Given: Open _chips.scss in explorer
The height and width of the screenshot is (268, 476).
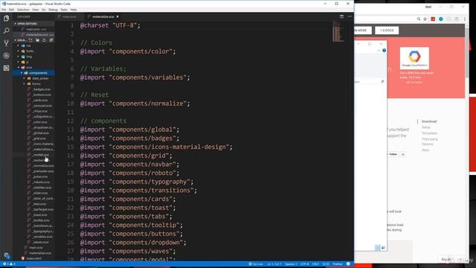Looking at the screenshot, I should 40,111.
